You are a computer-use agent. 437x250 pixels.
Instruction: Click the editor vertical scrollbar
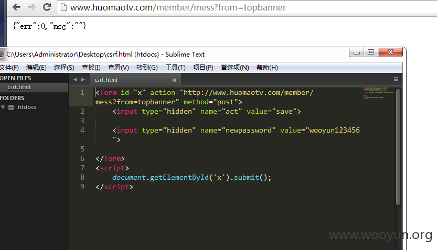pos(398,147)
